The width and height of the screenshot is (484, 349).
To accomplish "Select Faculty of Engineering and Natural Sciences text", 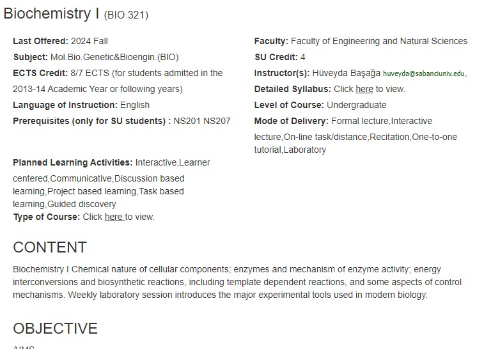I will point(379,41).
